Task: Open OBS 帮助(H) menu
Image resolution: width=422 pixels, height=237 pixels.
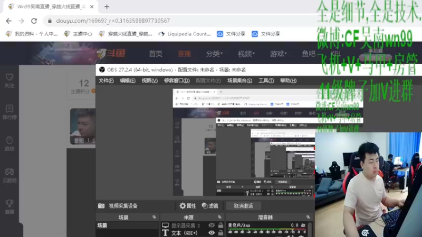Action: click(288, 81)
